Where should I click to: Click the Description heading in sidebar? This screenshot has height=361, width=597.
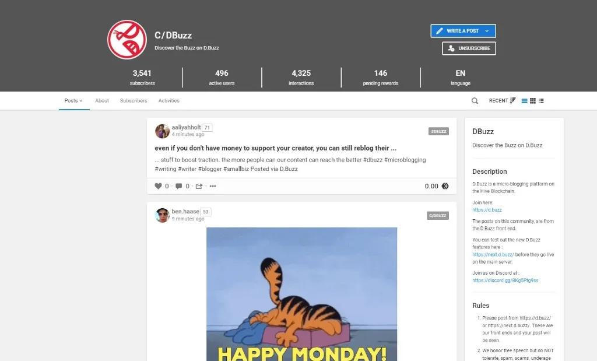point(490,171)
